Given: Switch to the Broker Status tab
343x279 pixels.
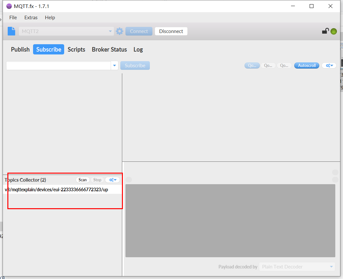Looking at the screenshot, I should (109, 49).
